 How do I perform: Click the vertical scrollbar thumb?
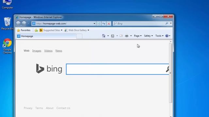click(170, 73)
